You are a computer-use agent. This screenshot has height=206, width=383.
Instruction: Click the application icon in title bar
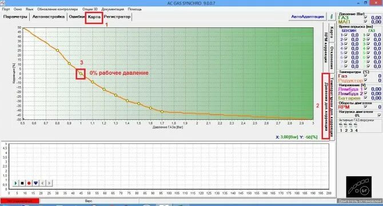click(2, 3)
